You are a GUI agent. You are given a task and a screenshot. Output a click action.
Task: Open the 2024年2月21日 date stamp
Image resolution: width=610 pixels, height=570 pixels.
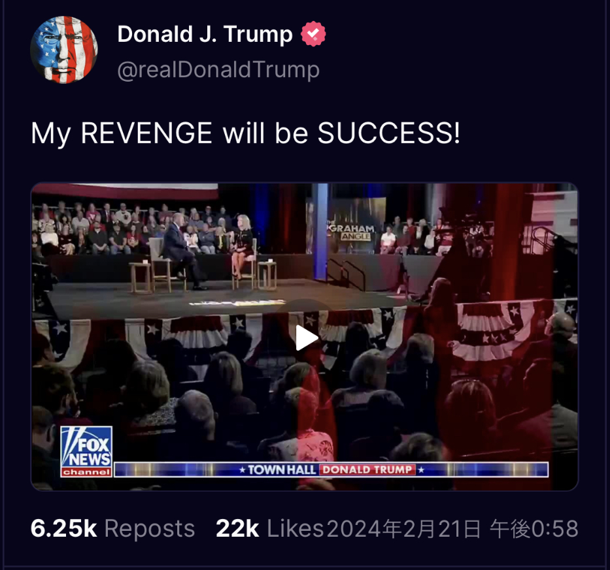[x=403, y=529]
